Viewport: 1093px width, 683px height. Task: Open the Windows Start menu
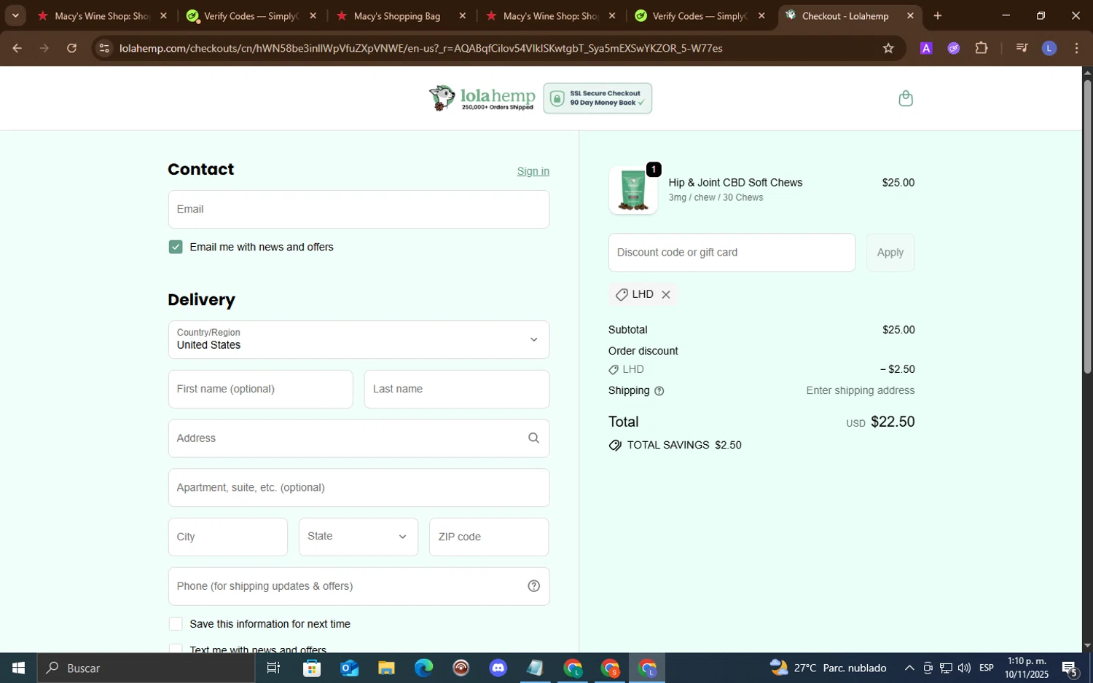pyautogui.click(x=18, y=668)
